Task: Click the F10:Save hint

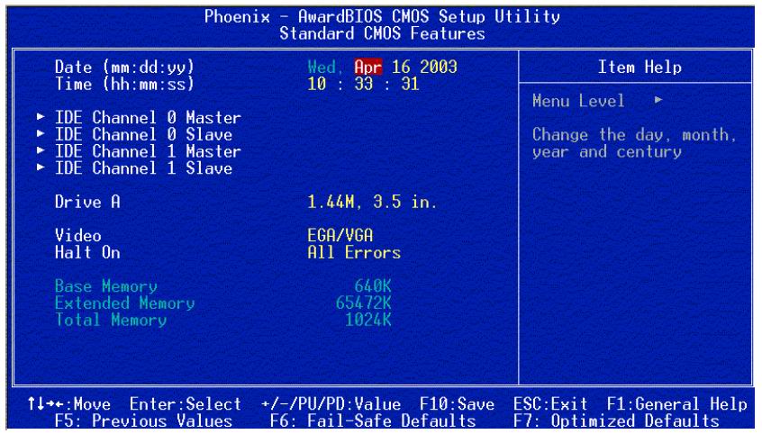Action: (x=457, y=404)
